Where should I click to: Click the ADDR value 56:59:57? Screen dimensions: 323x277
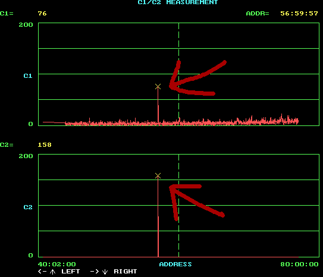coord(299,14)
